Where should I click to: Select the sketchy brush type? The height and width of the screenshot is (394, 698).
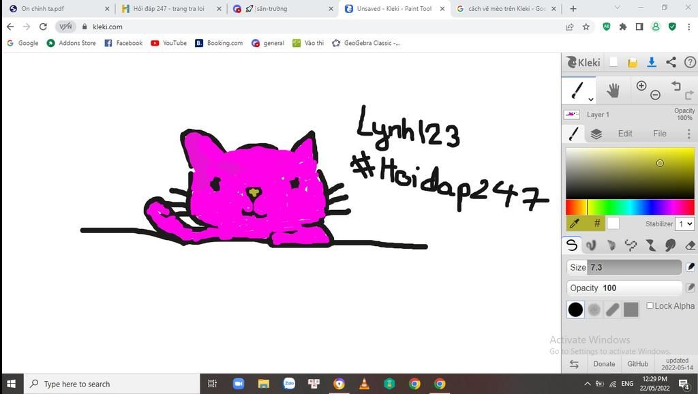tap(611, 245)
